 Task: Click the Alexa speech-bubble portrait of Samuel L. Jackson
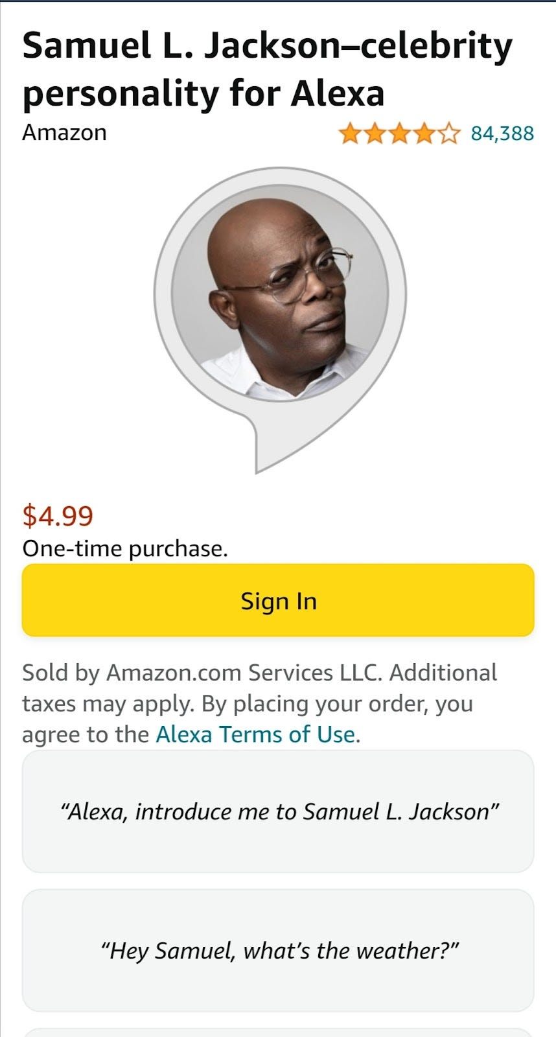tap(278, 305)
